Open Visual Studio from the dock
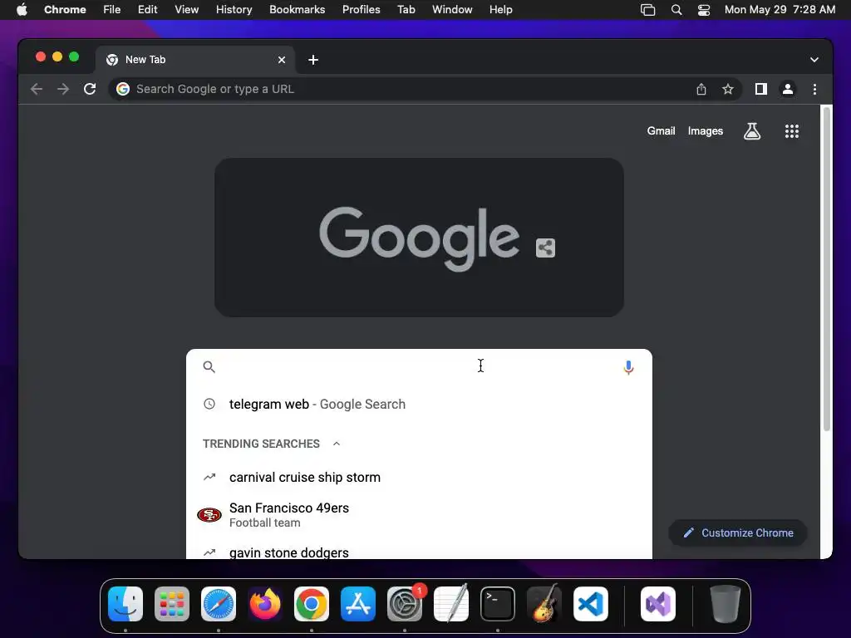The height and width of the screenshot is (638, 851). [x=658, y=604]
